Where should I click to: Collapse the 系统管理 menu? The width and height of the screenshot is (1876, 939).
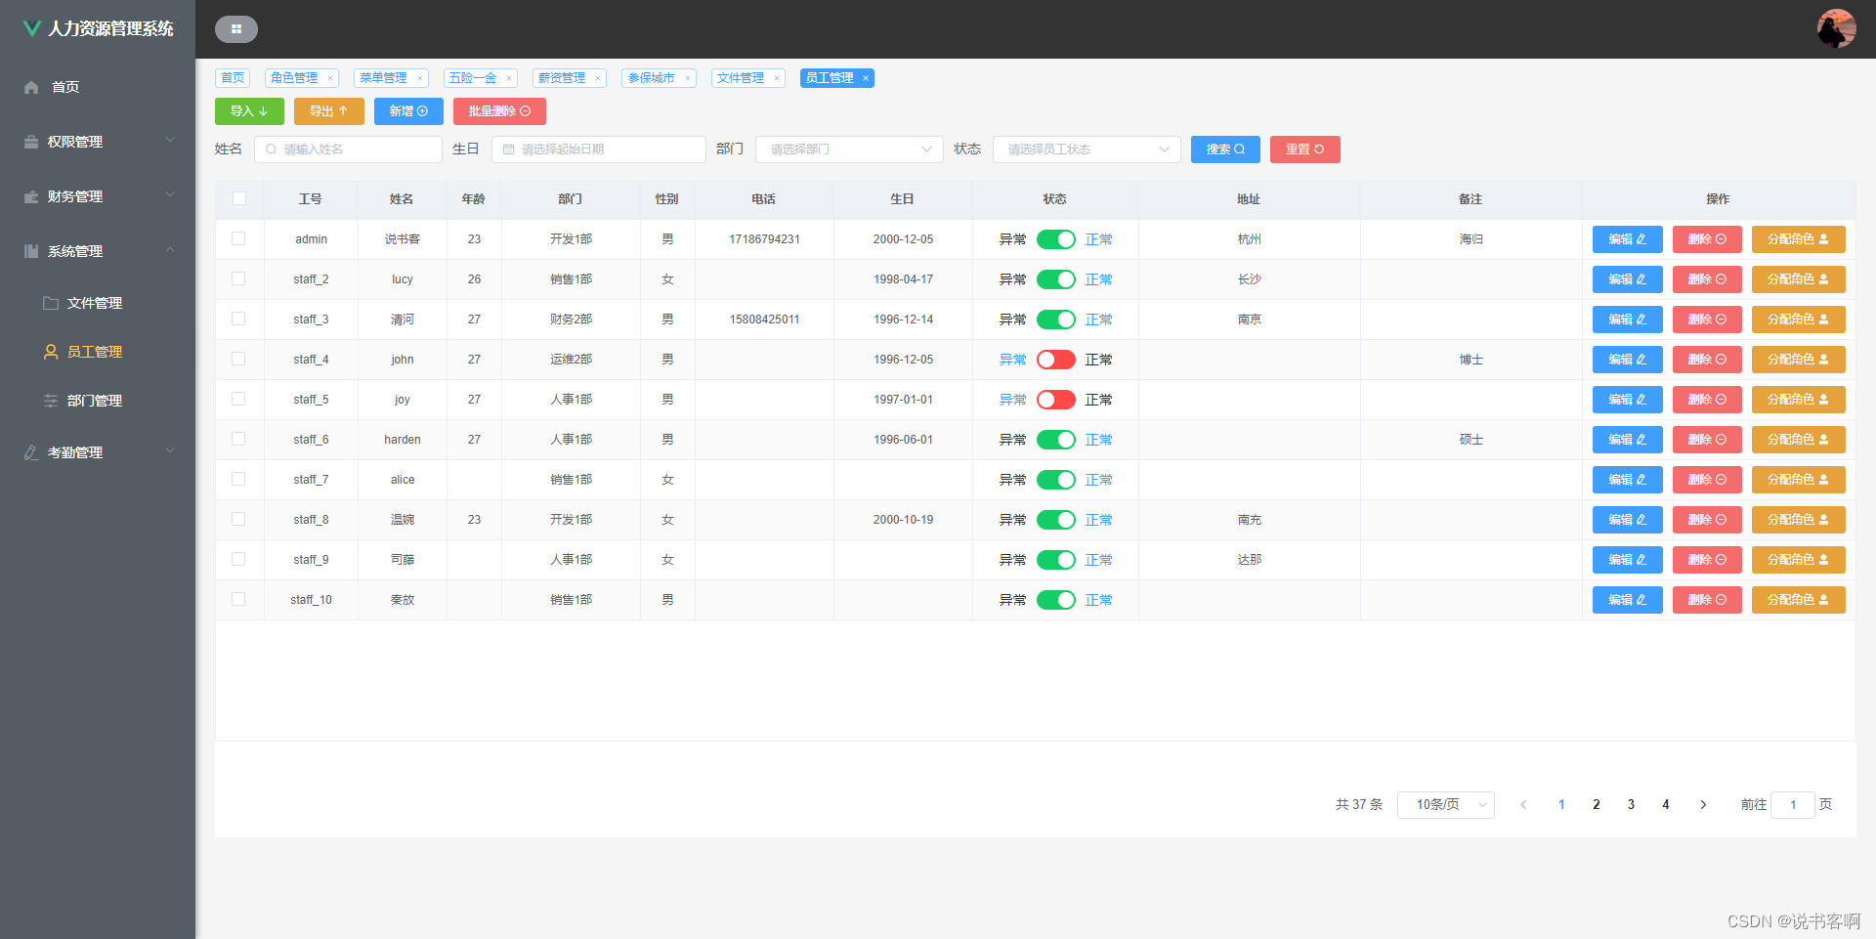click(x=98, y=251)
